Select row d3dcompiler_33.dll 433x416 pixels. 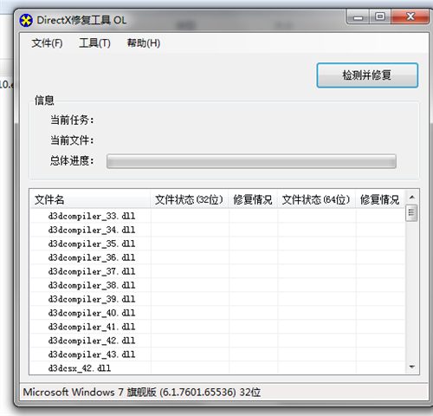(217, 216)
